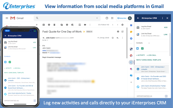Screen dimensions: 173x108
Task: Open Google Keep side panel icon
Action: click(131, 32)
